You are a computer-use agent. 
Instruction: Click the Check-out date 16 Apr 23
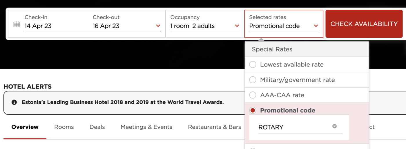point(106,26)
